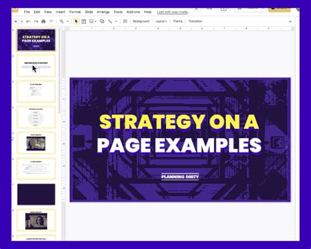Select the Shape tool icon
311x249 pixels.
pyautogui.click(x=102, y=21)
